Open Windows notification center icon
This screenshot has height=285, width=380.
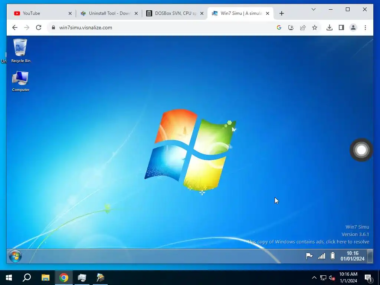coord(368,278)
